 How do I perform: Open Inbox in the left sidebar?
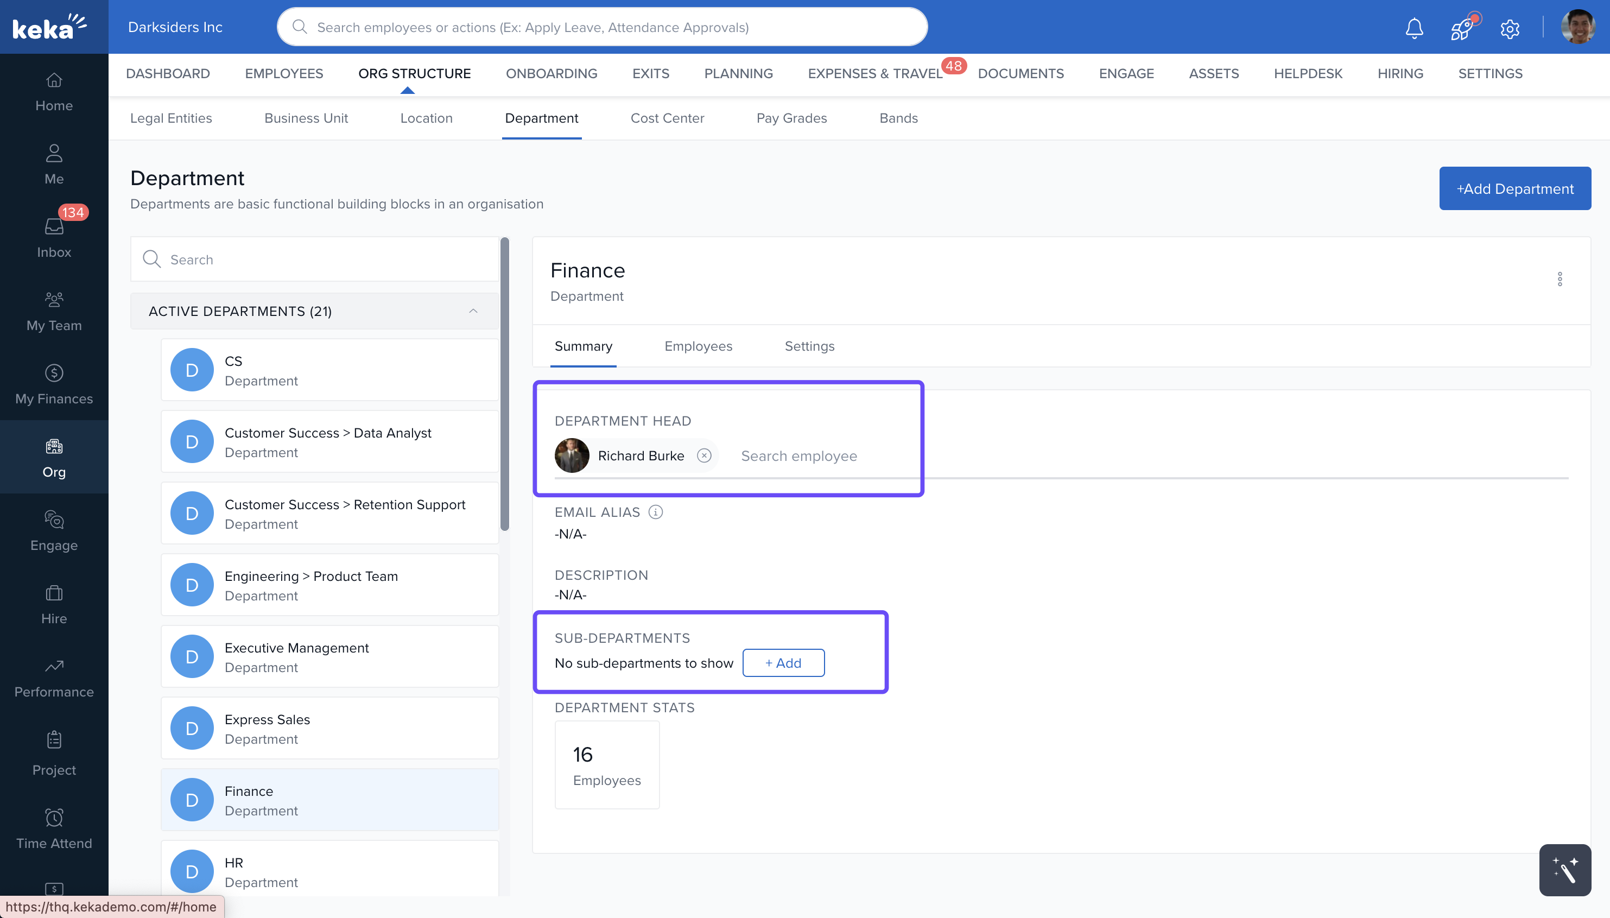coord(54,237)
